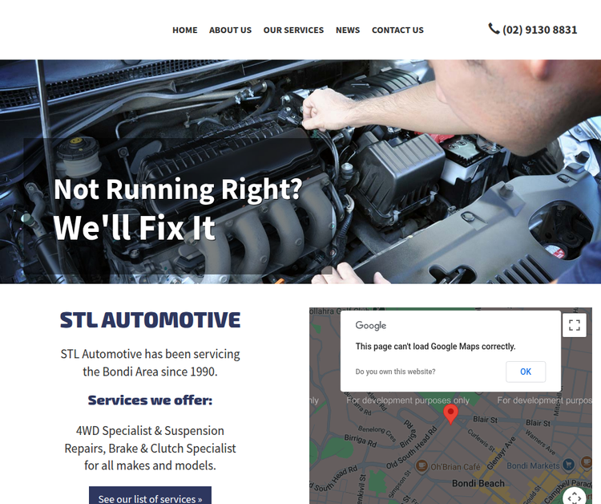601x504 pixels.
Task: Go to OUR SERVICES page
Action: (293, 30)
